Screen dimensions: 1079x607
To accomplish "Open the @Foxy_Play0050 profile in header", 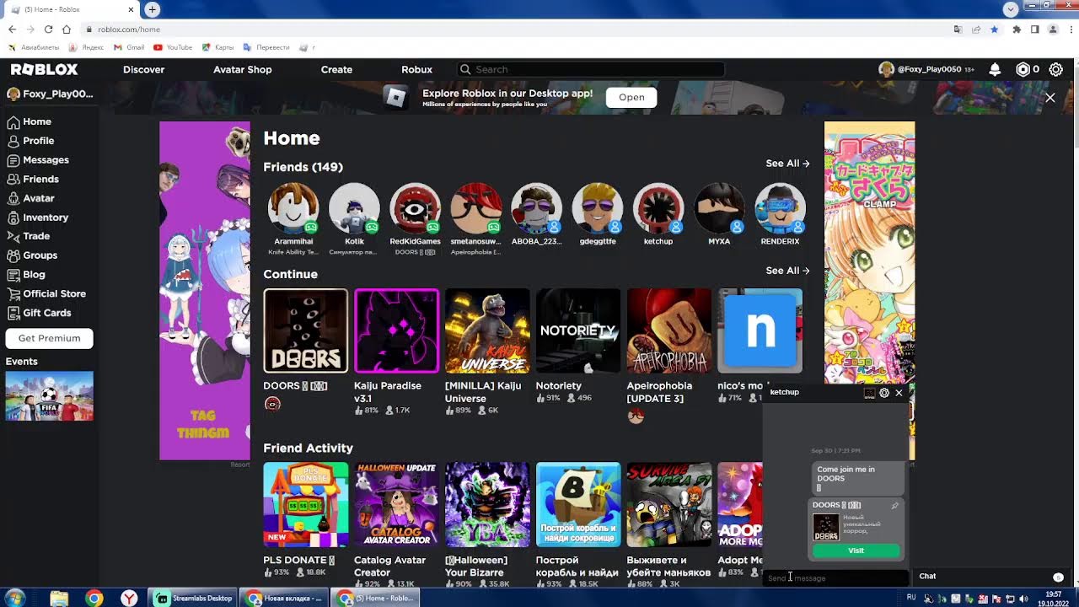I will click(x=926, y=69).
